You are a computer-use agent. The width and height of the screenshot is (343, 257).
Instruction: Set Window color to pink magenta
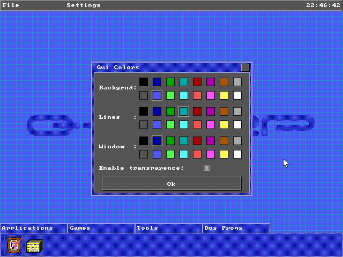pos(211,154)
